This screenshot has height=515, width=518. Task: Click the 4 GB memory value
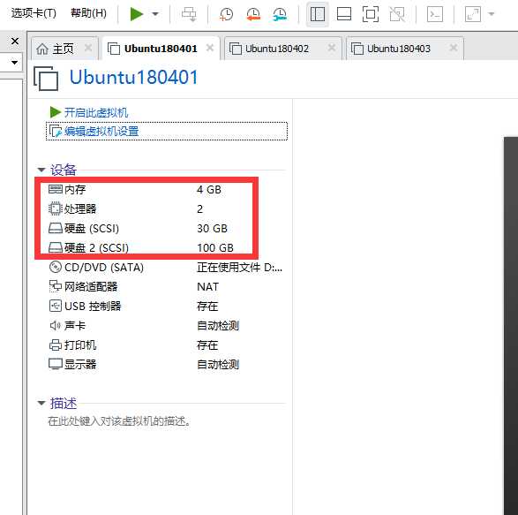tap(209, 190)
